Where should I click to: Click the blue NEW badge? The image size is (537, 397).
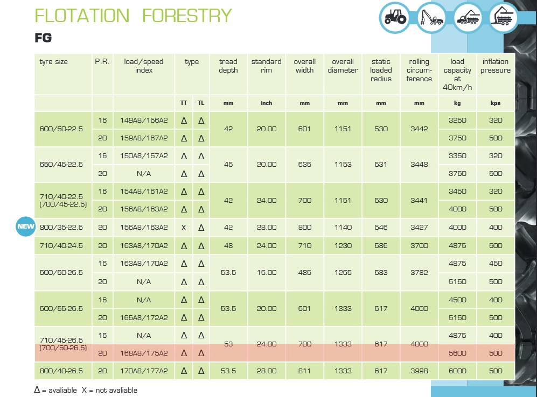coord(26,226)
